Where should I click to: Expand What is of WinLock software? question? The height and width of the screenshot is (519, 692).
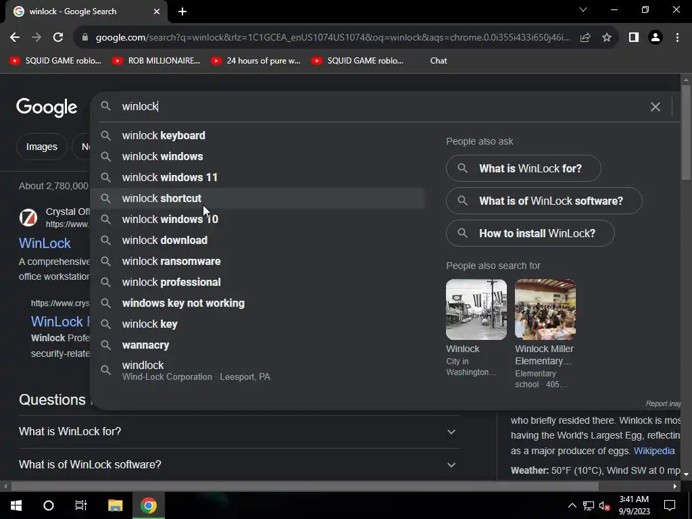point(239,465)
